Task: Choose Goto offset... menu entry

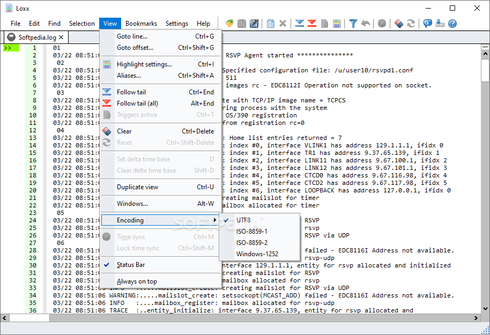Action: pyautogui.click(x=161, y=48)
